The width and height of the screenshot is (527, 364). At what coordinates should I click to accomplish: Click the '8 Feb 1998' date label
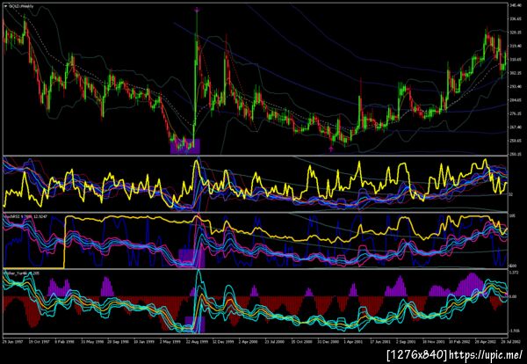[x=66, y=341]
